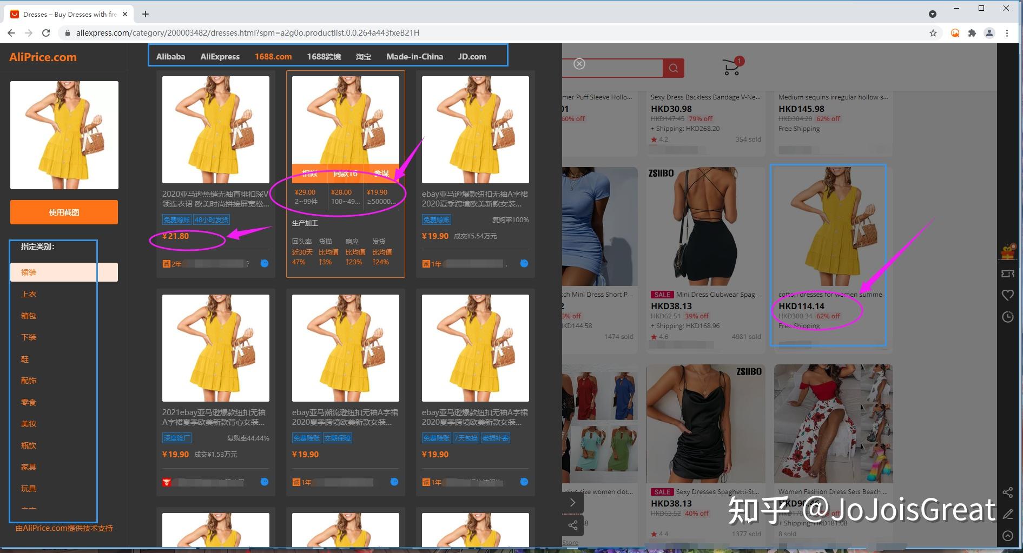Click the pencil feedback icon
The width and height of the screenshot is (1023, 553).
click(x=1007, y=514)
